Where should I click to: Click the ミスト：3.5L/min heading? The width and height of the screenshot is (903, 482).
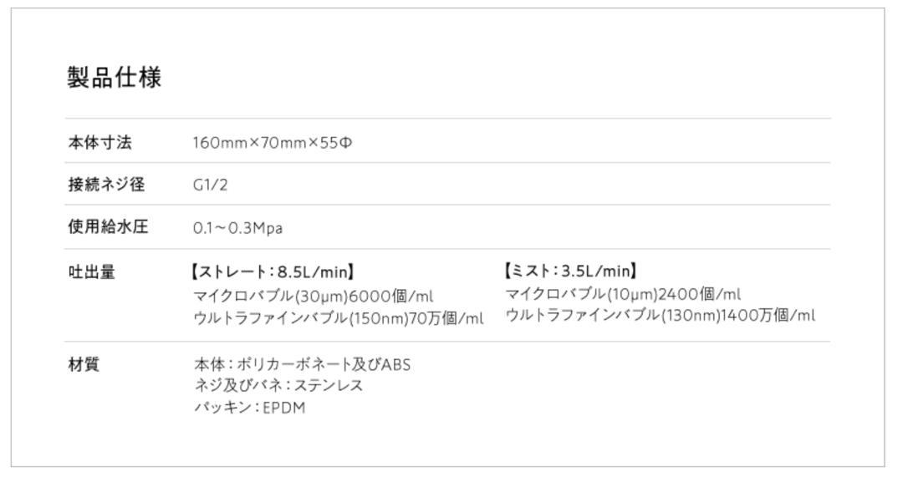[x=571, y=271]
